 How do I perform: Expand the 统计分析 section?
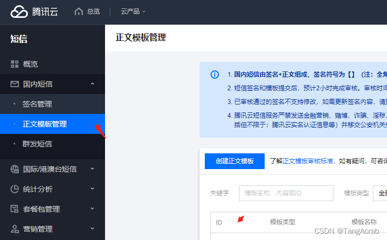click(x=92, y=189)
